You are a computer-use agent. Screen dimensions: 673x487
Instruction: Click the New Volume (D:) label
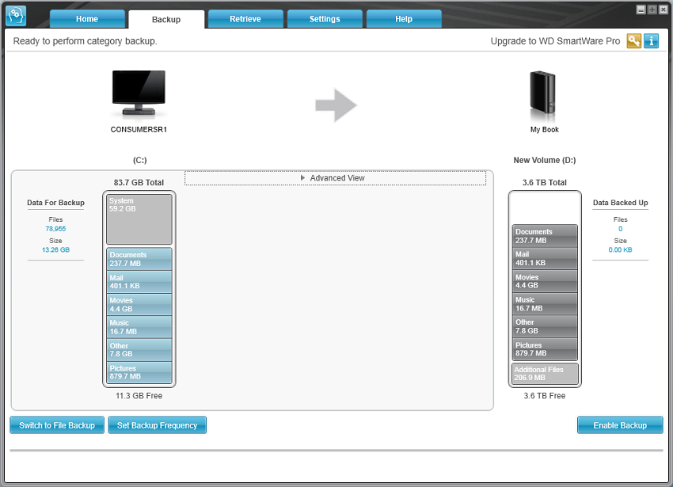click(545, 160)
